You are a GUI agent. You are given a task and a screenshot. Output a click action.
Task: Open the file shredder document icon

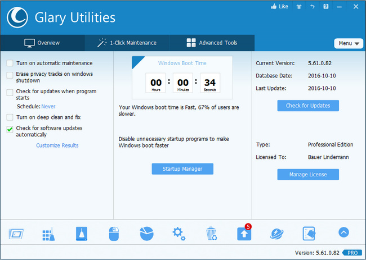coord(309,234)
